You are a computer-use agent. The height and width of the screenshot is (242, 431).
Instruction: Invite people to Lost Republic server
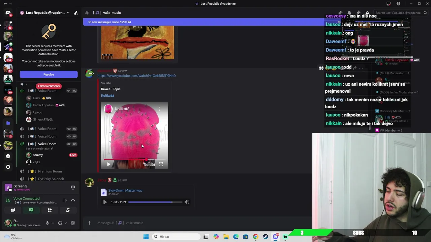(76, 13)
